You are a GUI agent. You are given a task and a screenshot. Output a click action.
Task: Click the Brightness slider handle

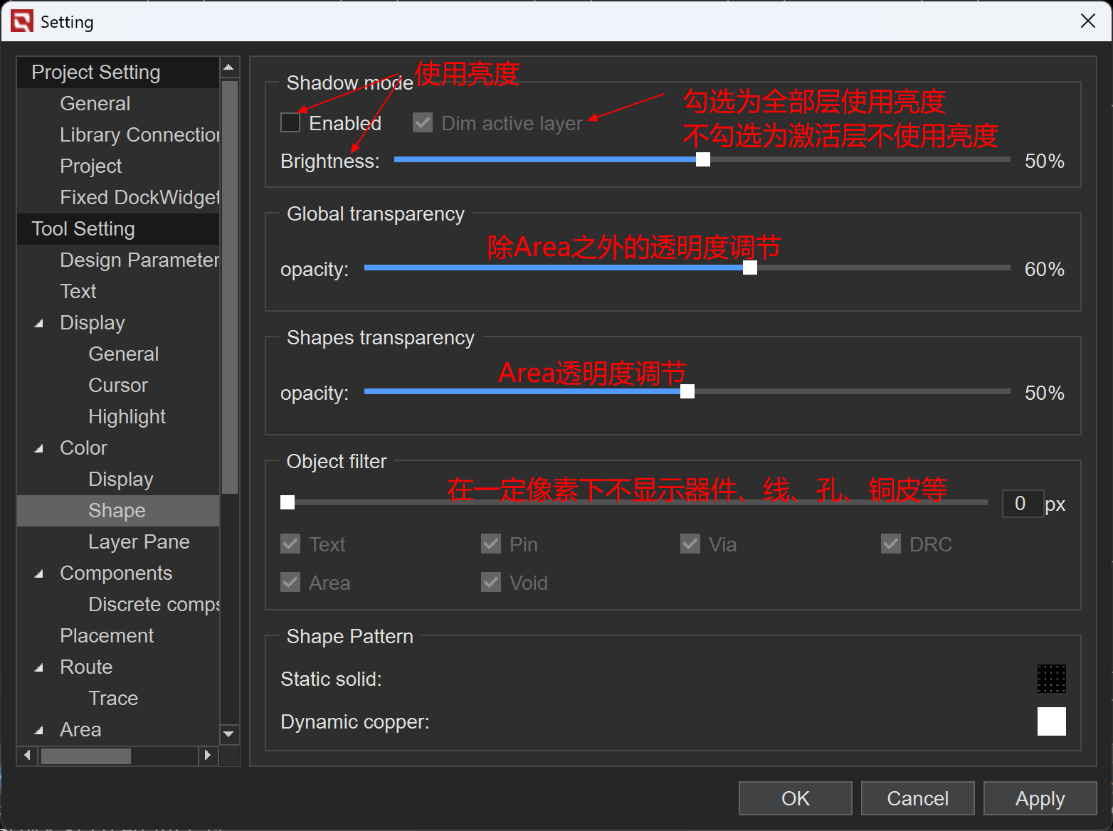[x=703, y=159]
